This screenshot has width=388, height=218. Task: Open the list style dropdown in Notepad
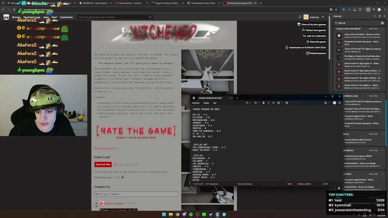point(257,103)
